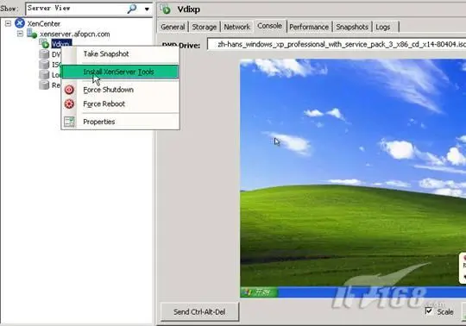Viewport: 466px width, 326px height.
Task: Switch to the Performance tab
Action: pos(309,27)
